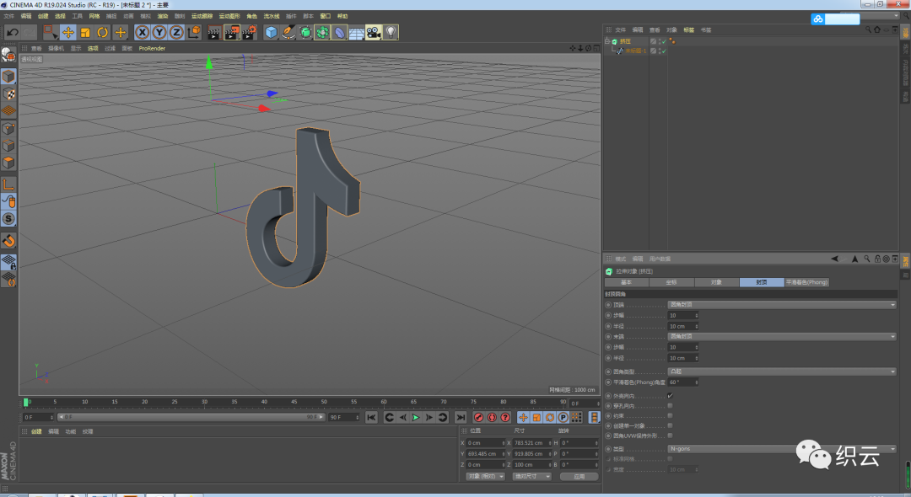Image resolution: width=911 pixels, height=497 pixels.
Task: Open the 绝对尺寸 size mode dropdown
Action: [531, 477]
